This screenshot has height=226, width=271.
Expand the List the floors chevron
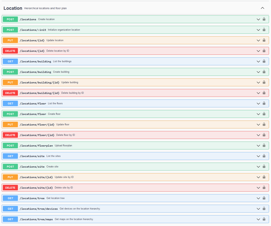click(x=258, y=103)
